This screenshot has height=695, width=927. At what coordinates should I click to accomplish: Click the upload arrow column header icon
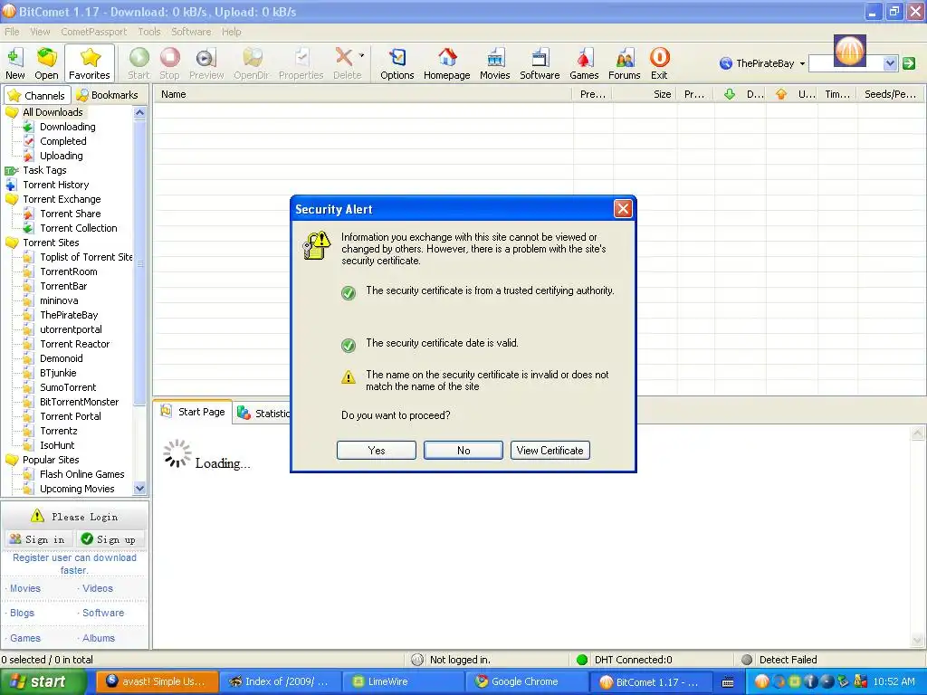[x=781, y=94]
